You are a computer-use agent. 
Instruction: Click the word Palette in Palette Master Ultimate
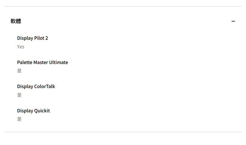pos(25,62)
